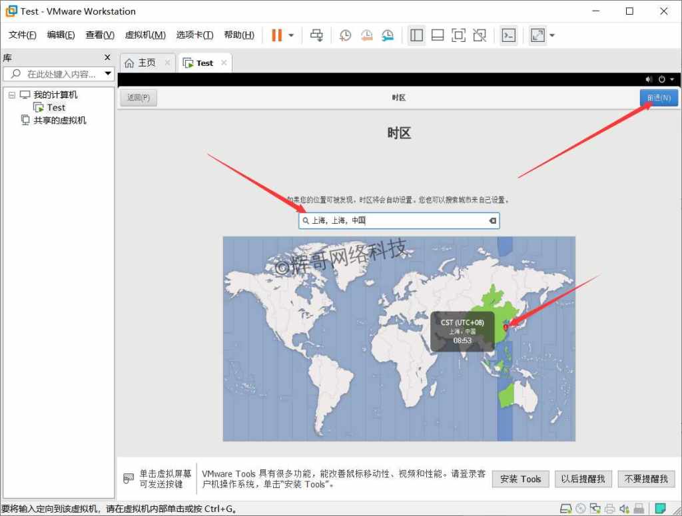Click the 返回(P) back button
This screenshot has height=516, width=682.
[139, 98]
